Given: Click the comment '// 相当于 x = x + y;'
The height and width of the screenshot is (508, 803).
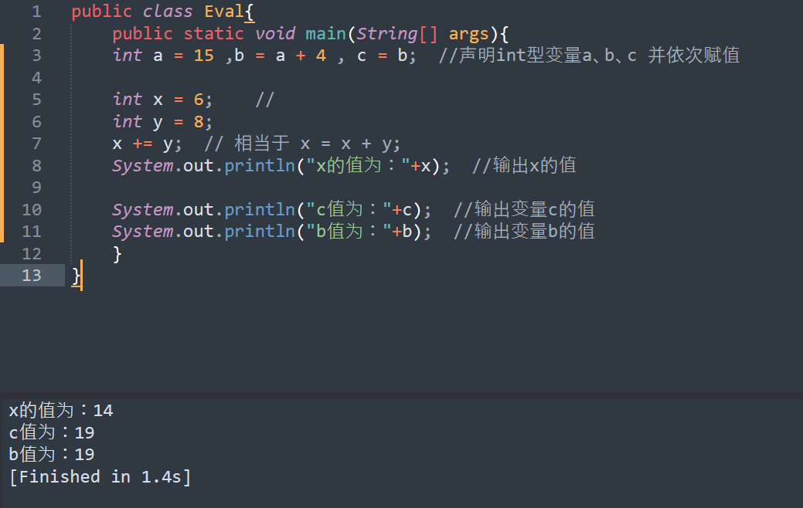Looking at the screenshot, I should click(301, 144).
